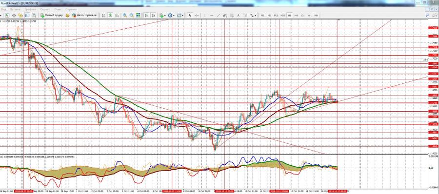Screen dimensions: 439x194
Task: Switch timeframe to H4
Action: (296, 16)
